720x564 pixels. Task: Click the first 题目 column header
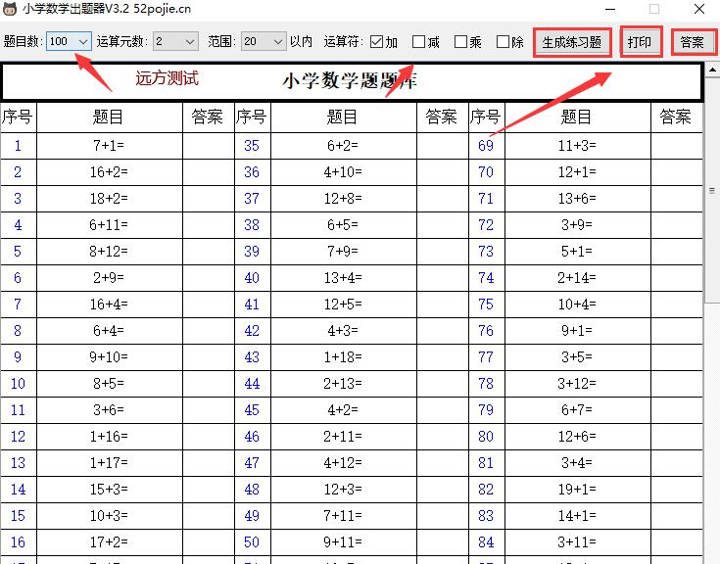(x=109, y=117)
